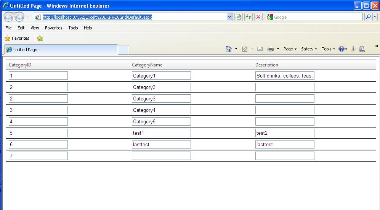This screenshot has height=210, width=380.
Task: Click the 'Soft drinks, coffees, teas' description field
Action: point(285,76)
